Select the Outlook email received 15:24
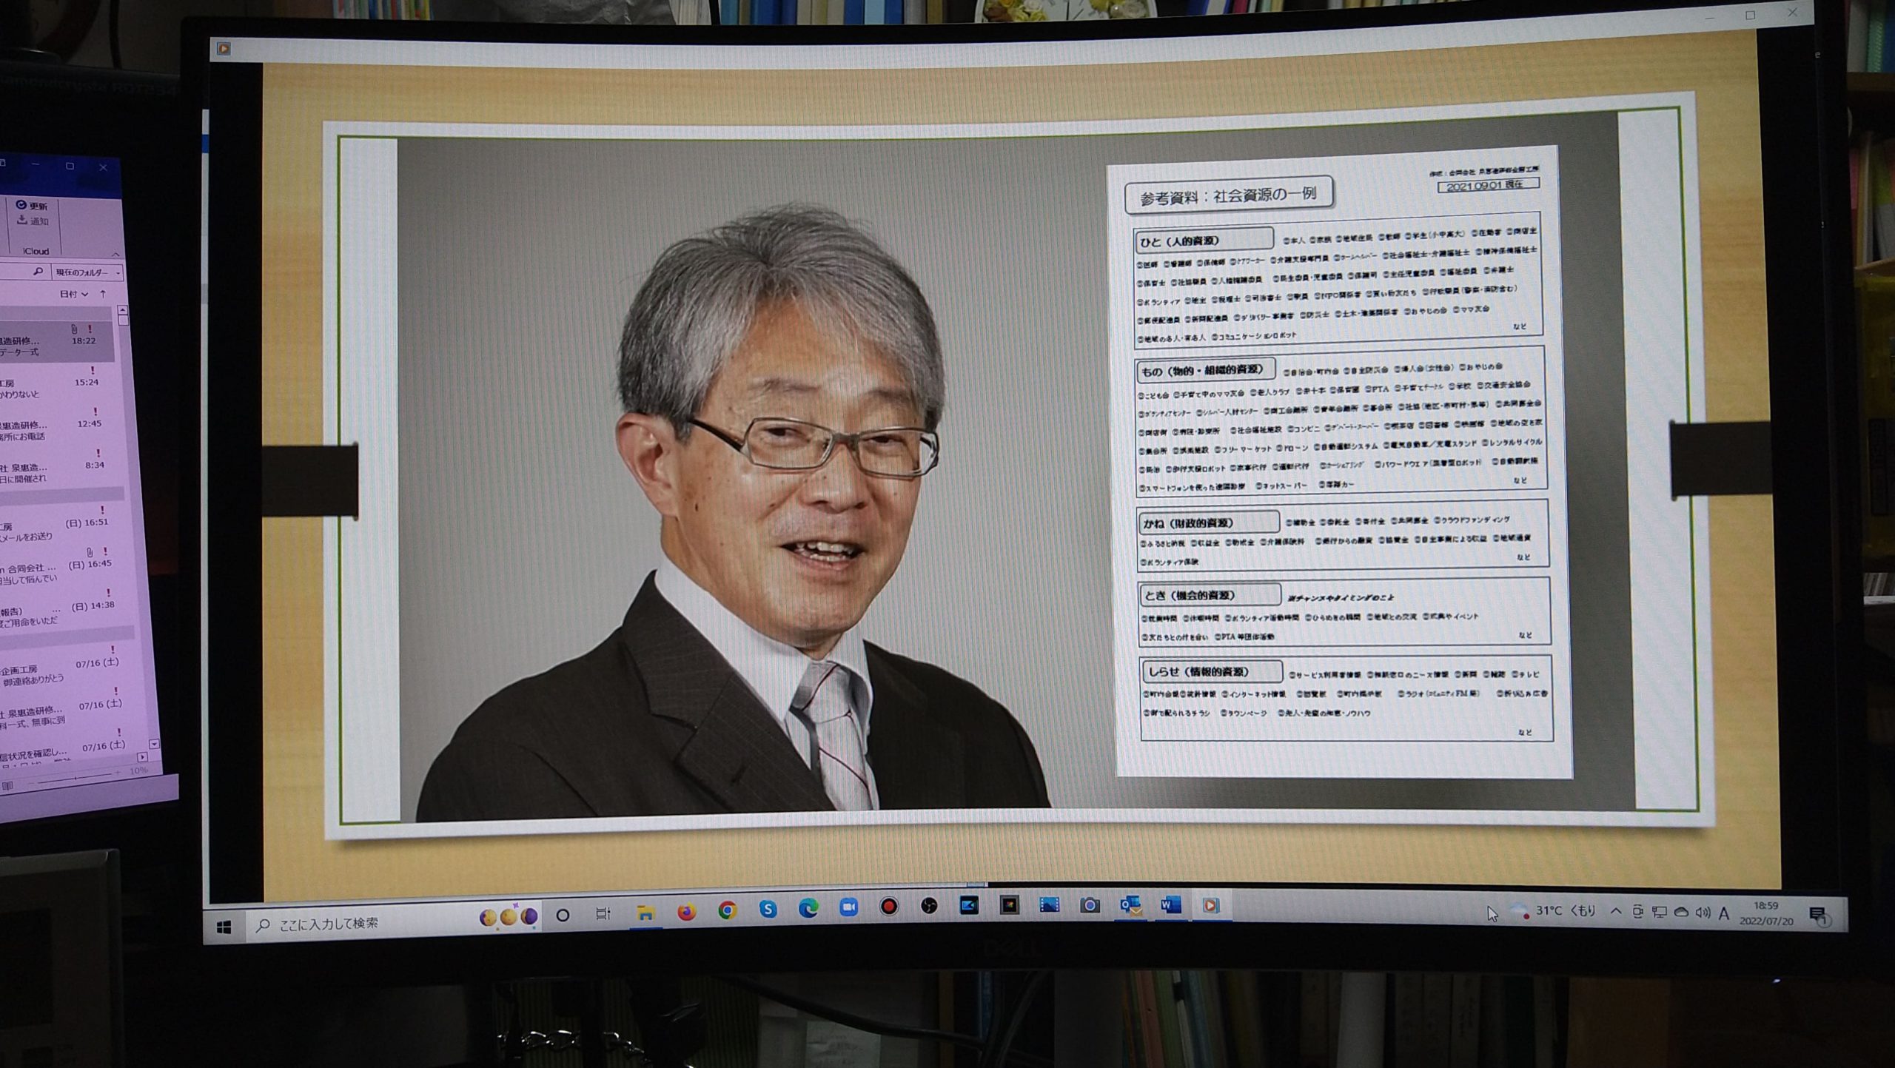This screenshot has height=1068, width=1895. click(58, 383)
